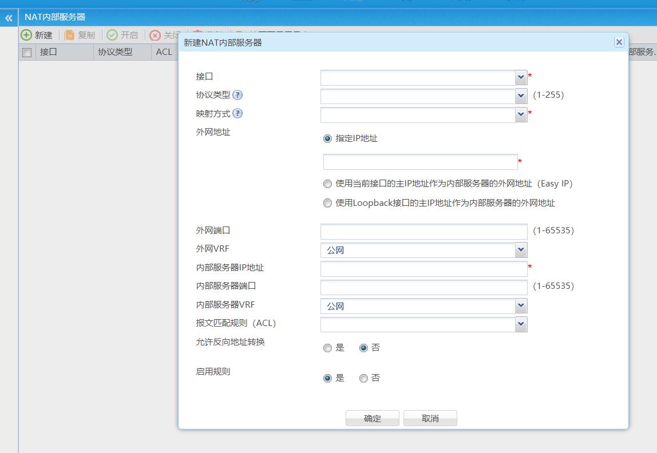Click the 开启 enable checkmark icon
This screenshot has width=657, height=453.
[x=112, y=35]
